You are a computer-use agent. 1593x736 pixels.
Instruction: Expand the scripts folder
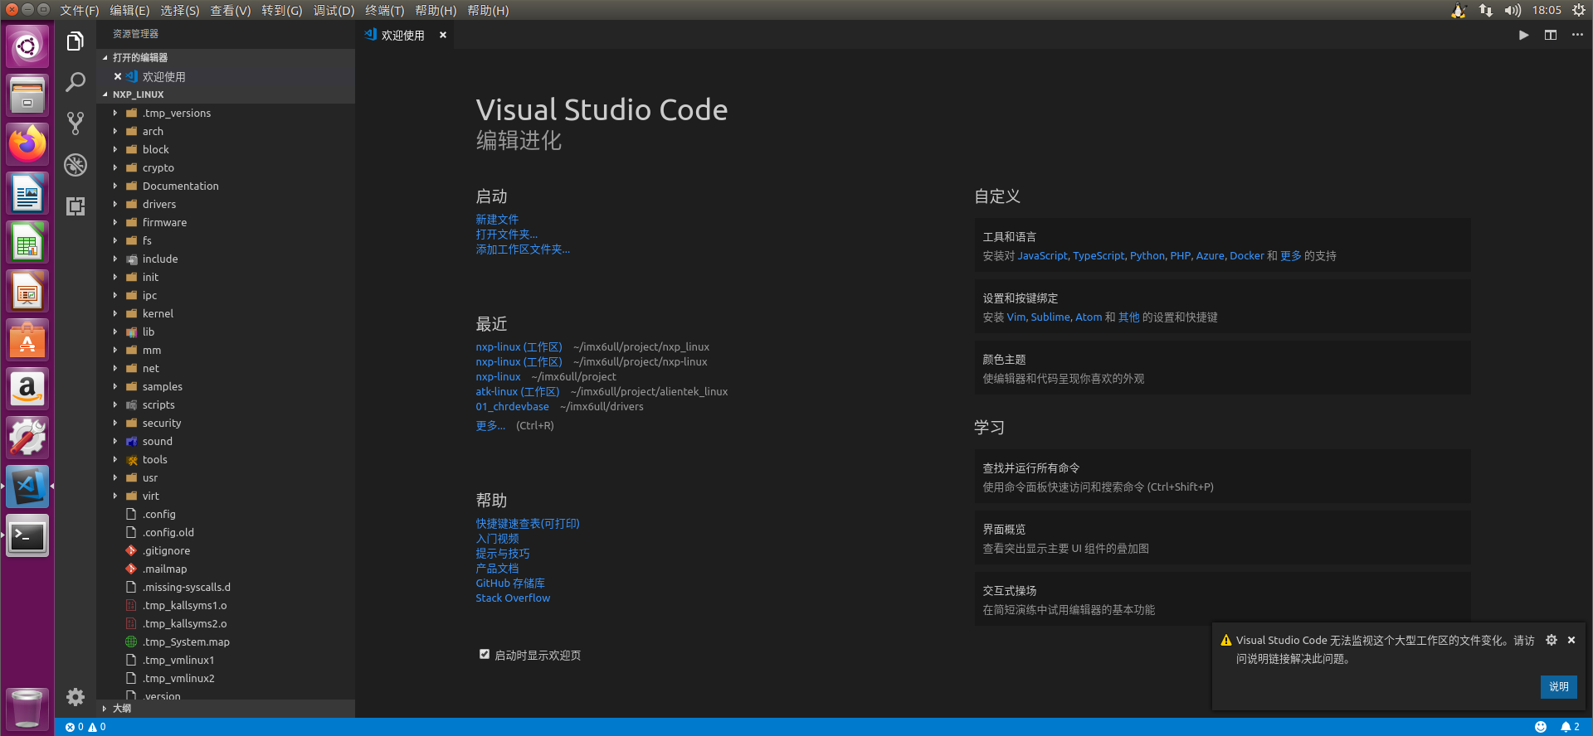226,404
